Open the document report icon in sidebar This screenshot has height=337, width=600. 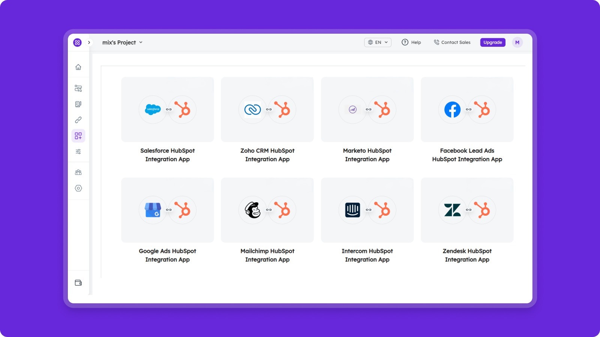coord(78,104)
